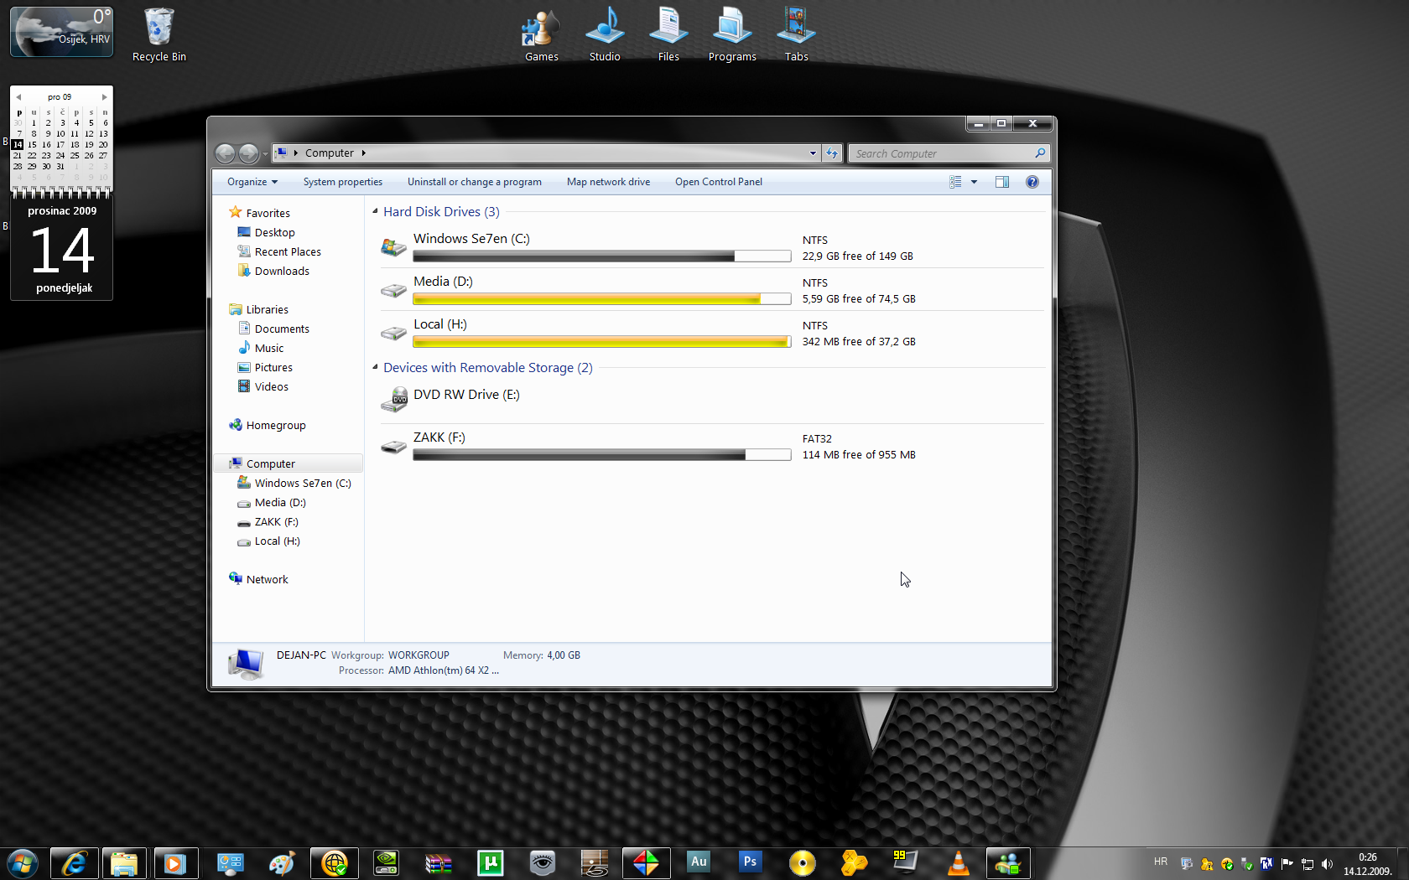Open the Programs desktop shortcut
This screenshot has width=1409, height=880.
point(732,34)
